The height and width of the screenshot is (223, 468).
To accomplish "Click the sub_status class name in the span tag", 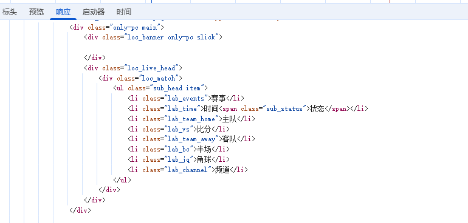I will (284, 108).
